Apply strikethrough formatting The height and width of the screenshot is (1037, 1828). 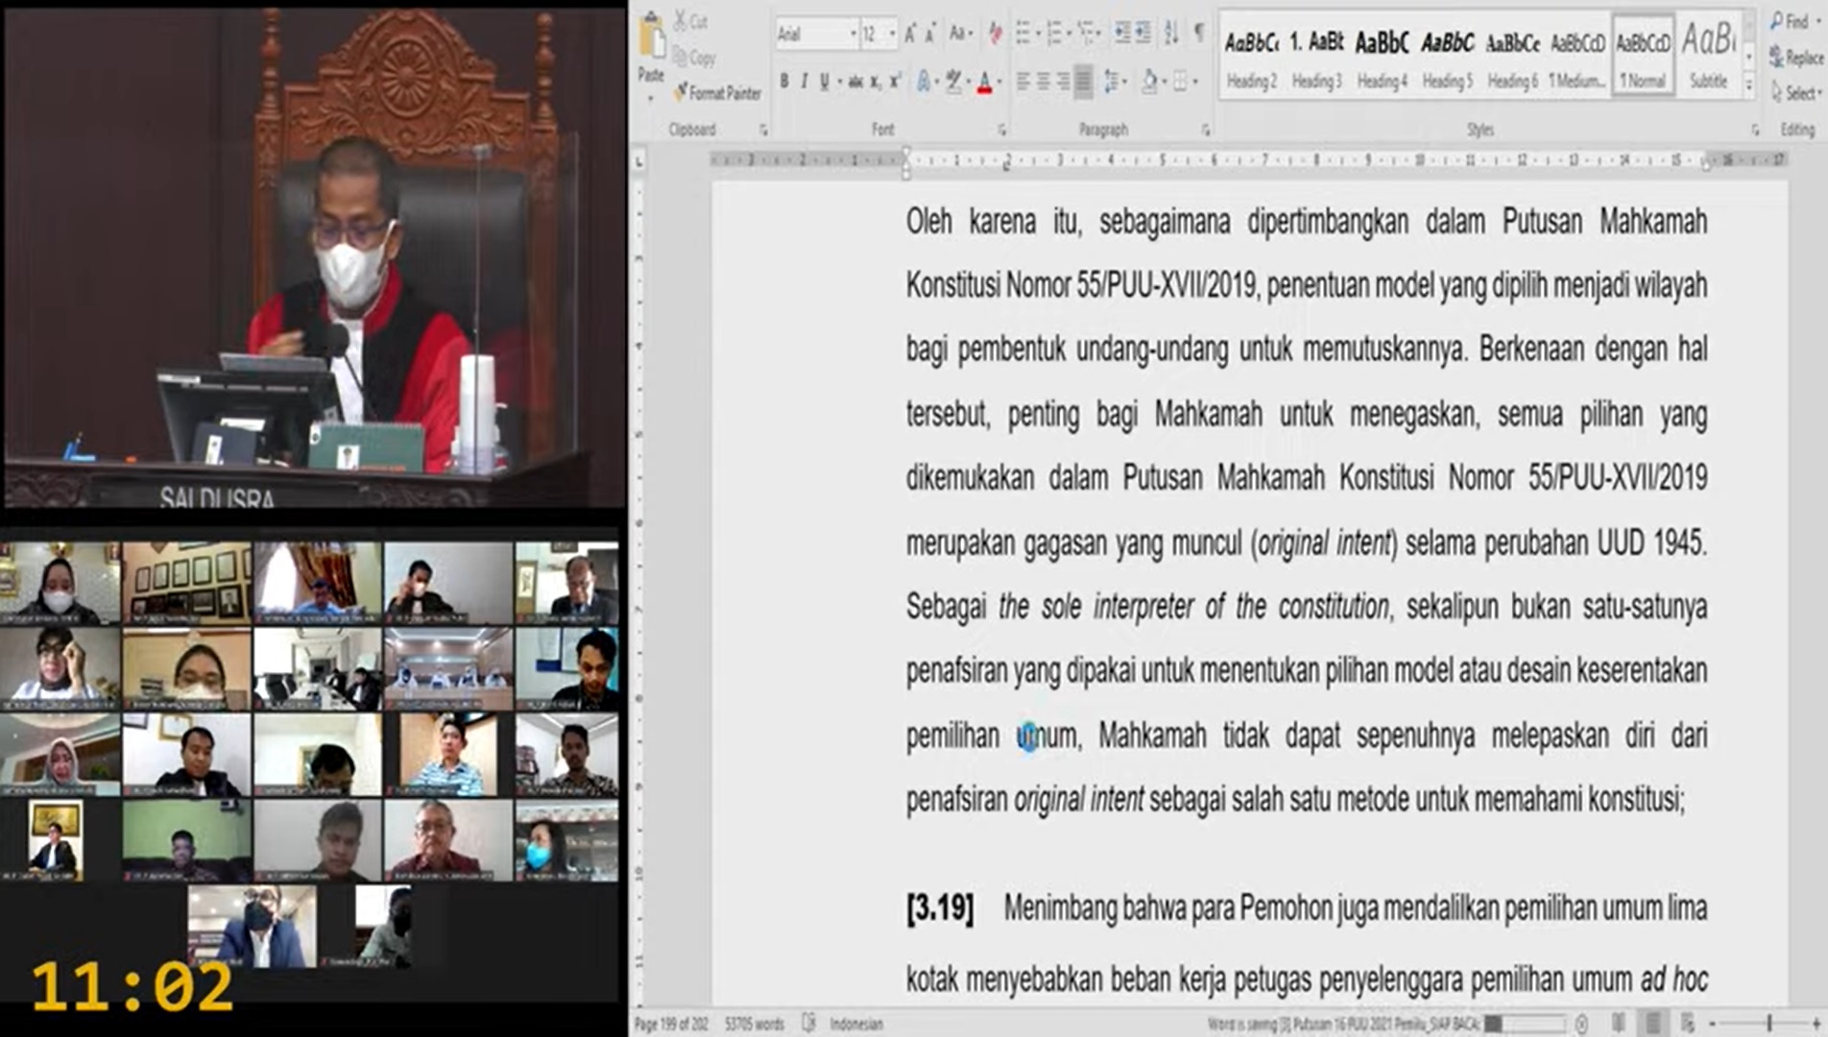[854, 83]
